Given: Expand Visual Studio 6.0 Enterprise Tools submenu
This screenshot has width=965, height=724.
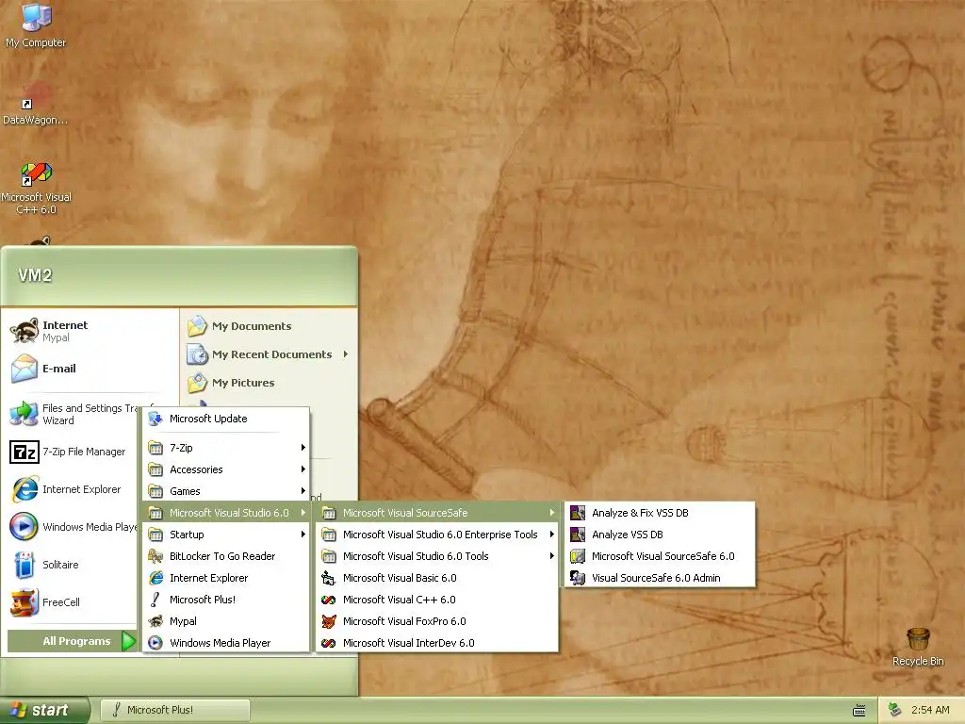Looking at the screenshot, I should 437,535.
